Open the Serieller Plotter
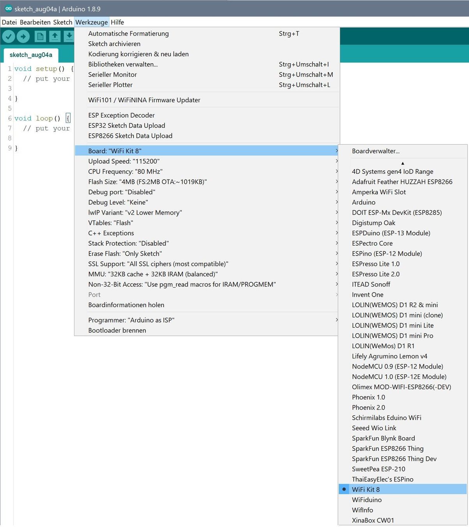Screen dimensions: 469x527 [x=206, y=85]
